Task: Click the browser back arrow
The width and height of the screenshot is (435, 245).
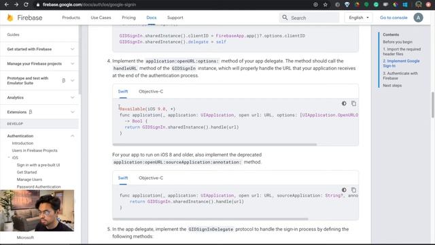Action: 6,5
